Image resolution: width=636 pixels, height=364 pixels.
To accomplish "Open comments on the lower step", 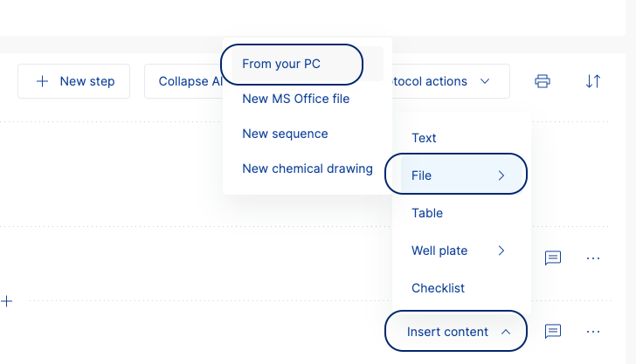I will tap(553, 331).
